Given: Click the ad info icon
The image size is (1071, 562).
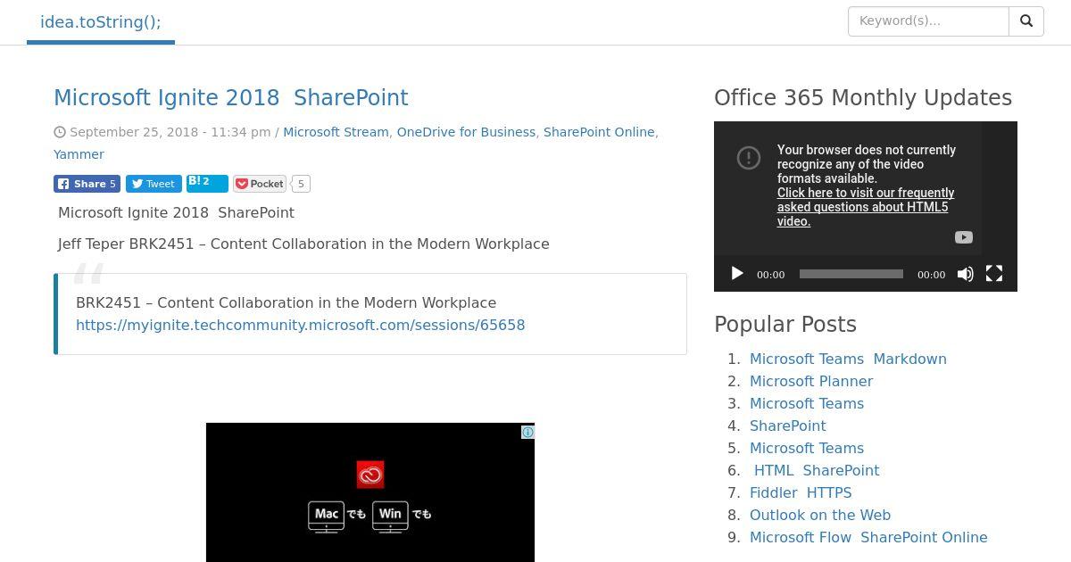Looking at the screenshot, I should coord(527,433).
